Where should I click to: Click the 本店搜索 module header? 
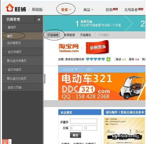pyautogui.click(x=80, y=112)
